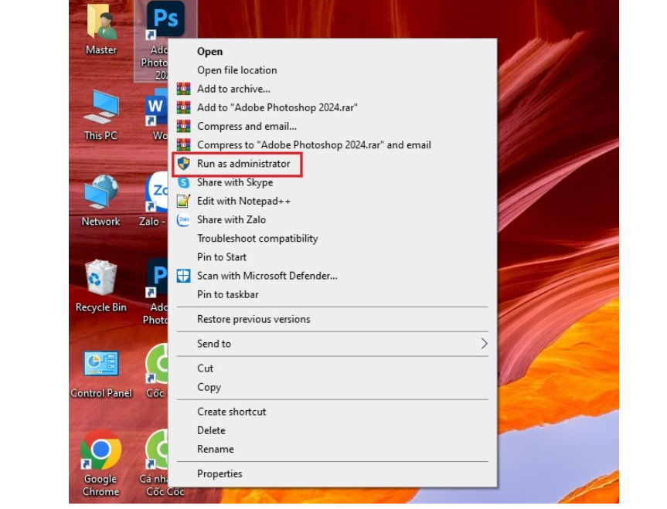
Task: Choose Create shortcut entry
Action: pyautogui.click(x=231, y=412)
